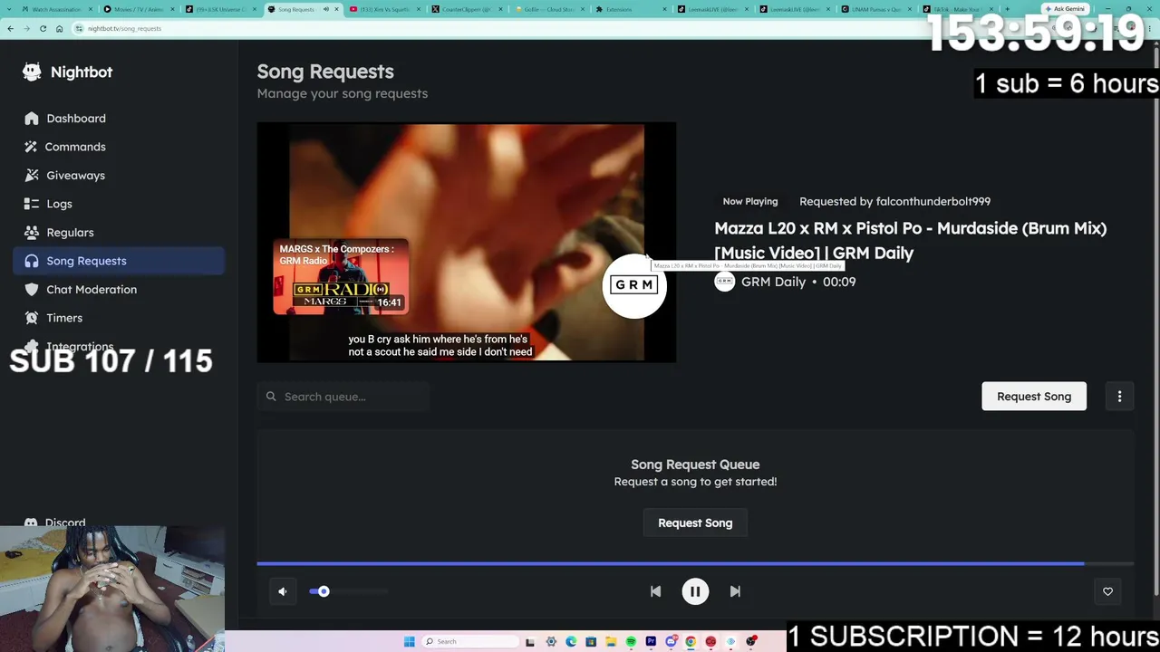Click the Giveaways gift icon
This screenshot has height=652, width=1160.
pos(32,176)
